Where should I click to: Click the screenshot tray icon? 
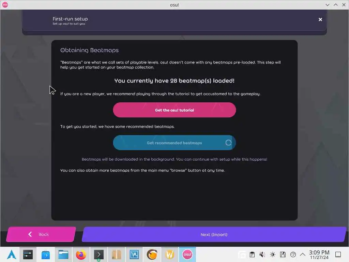pyautogui.click(x=242, y=254)
